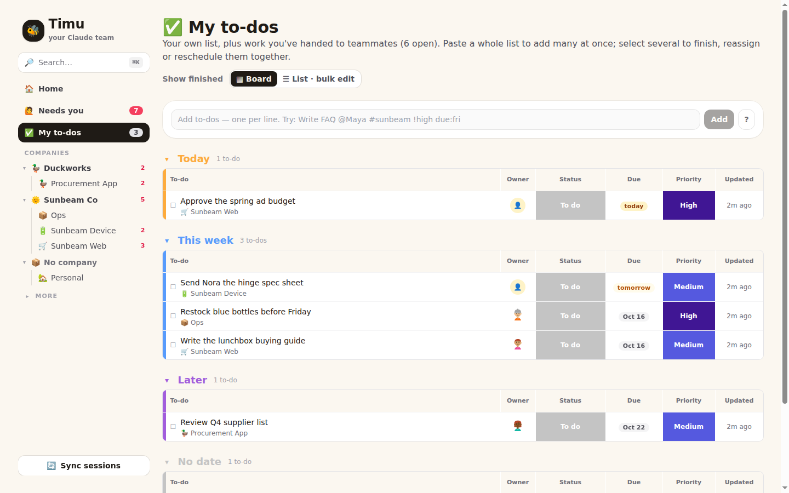The width and height of the screenshot is (789, 493).
Task: Click the High priority cell for Approve the spring ad budget
Action: [689, 205]
